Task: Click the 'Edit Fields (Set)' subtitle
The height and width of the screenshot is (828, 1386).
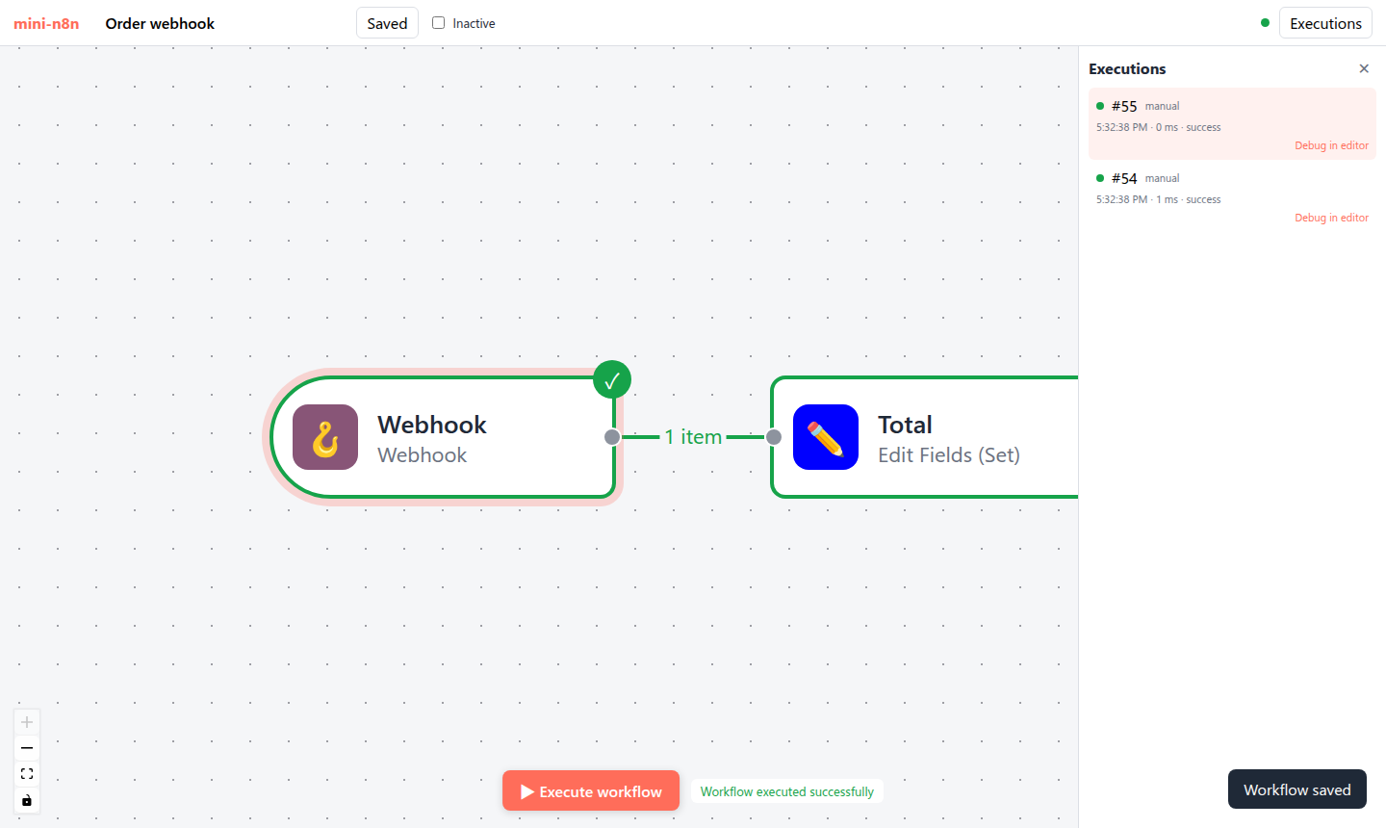Action: click(x=949, y=455)
